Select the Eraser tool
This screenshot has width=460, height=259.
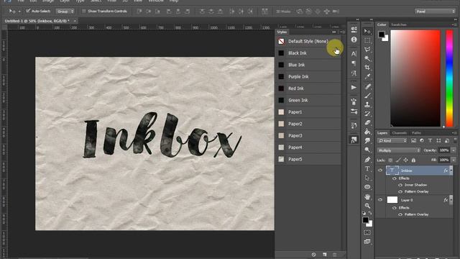(367, 123)
